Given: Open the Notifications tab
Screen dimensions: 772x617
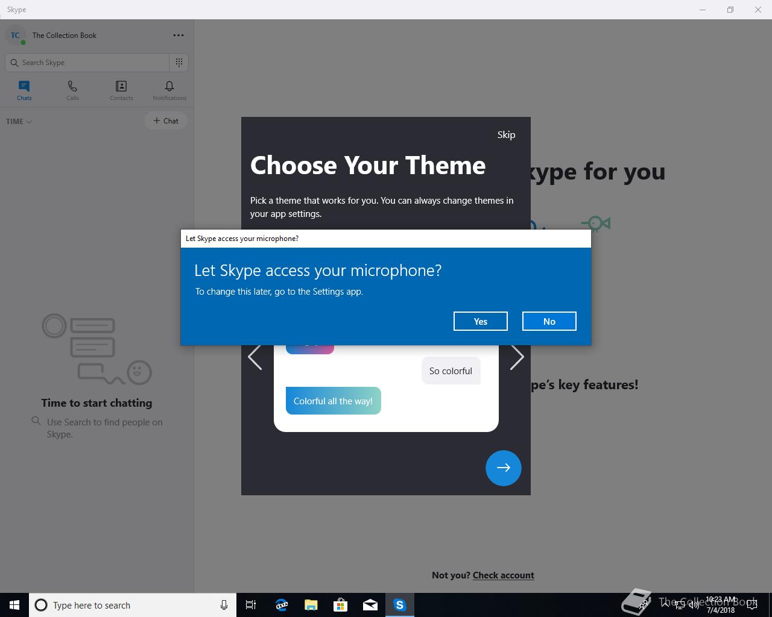Looking at the screenshot, I should tap(169, 90).
